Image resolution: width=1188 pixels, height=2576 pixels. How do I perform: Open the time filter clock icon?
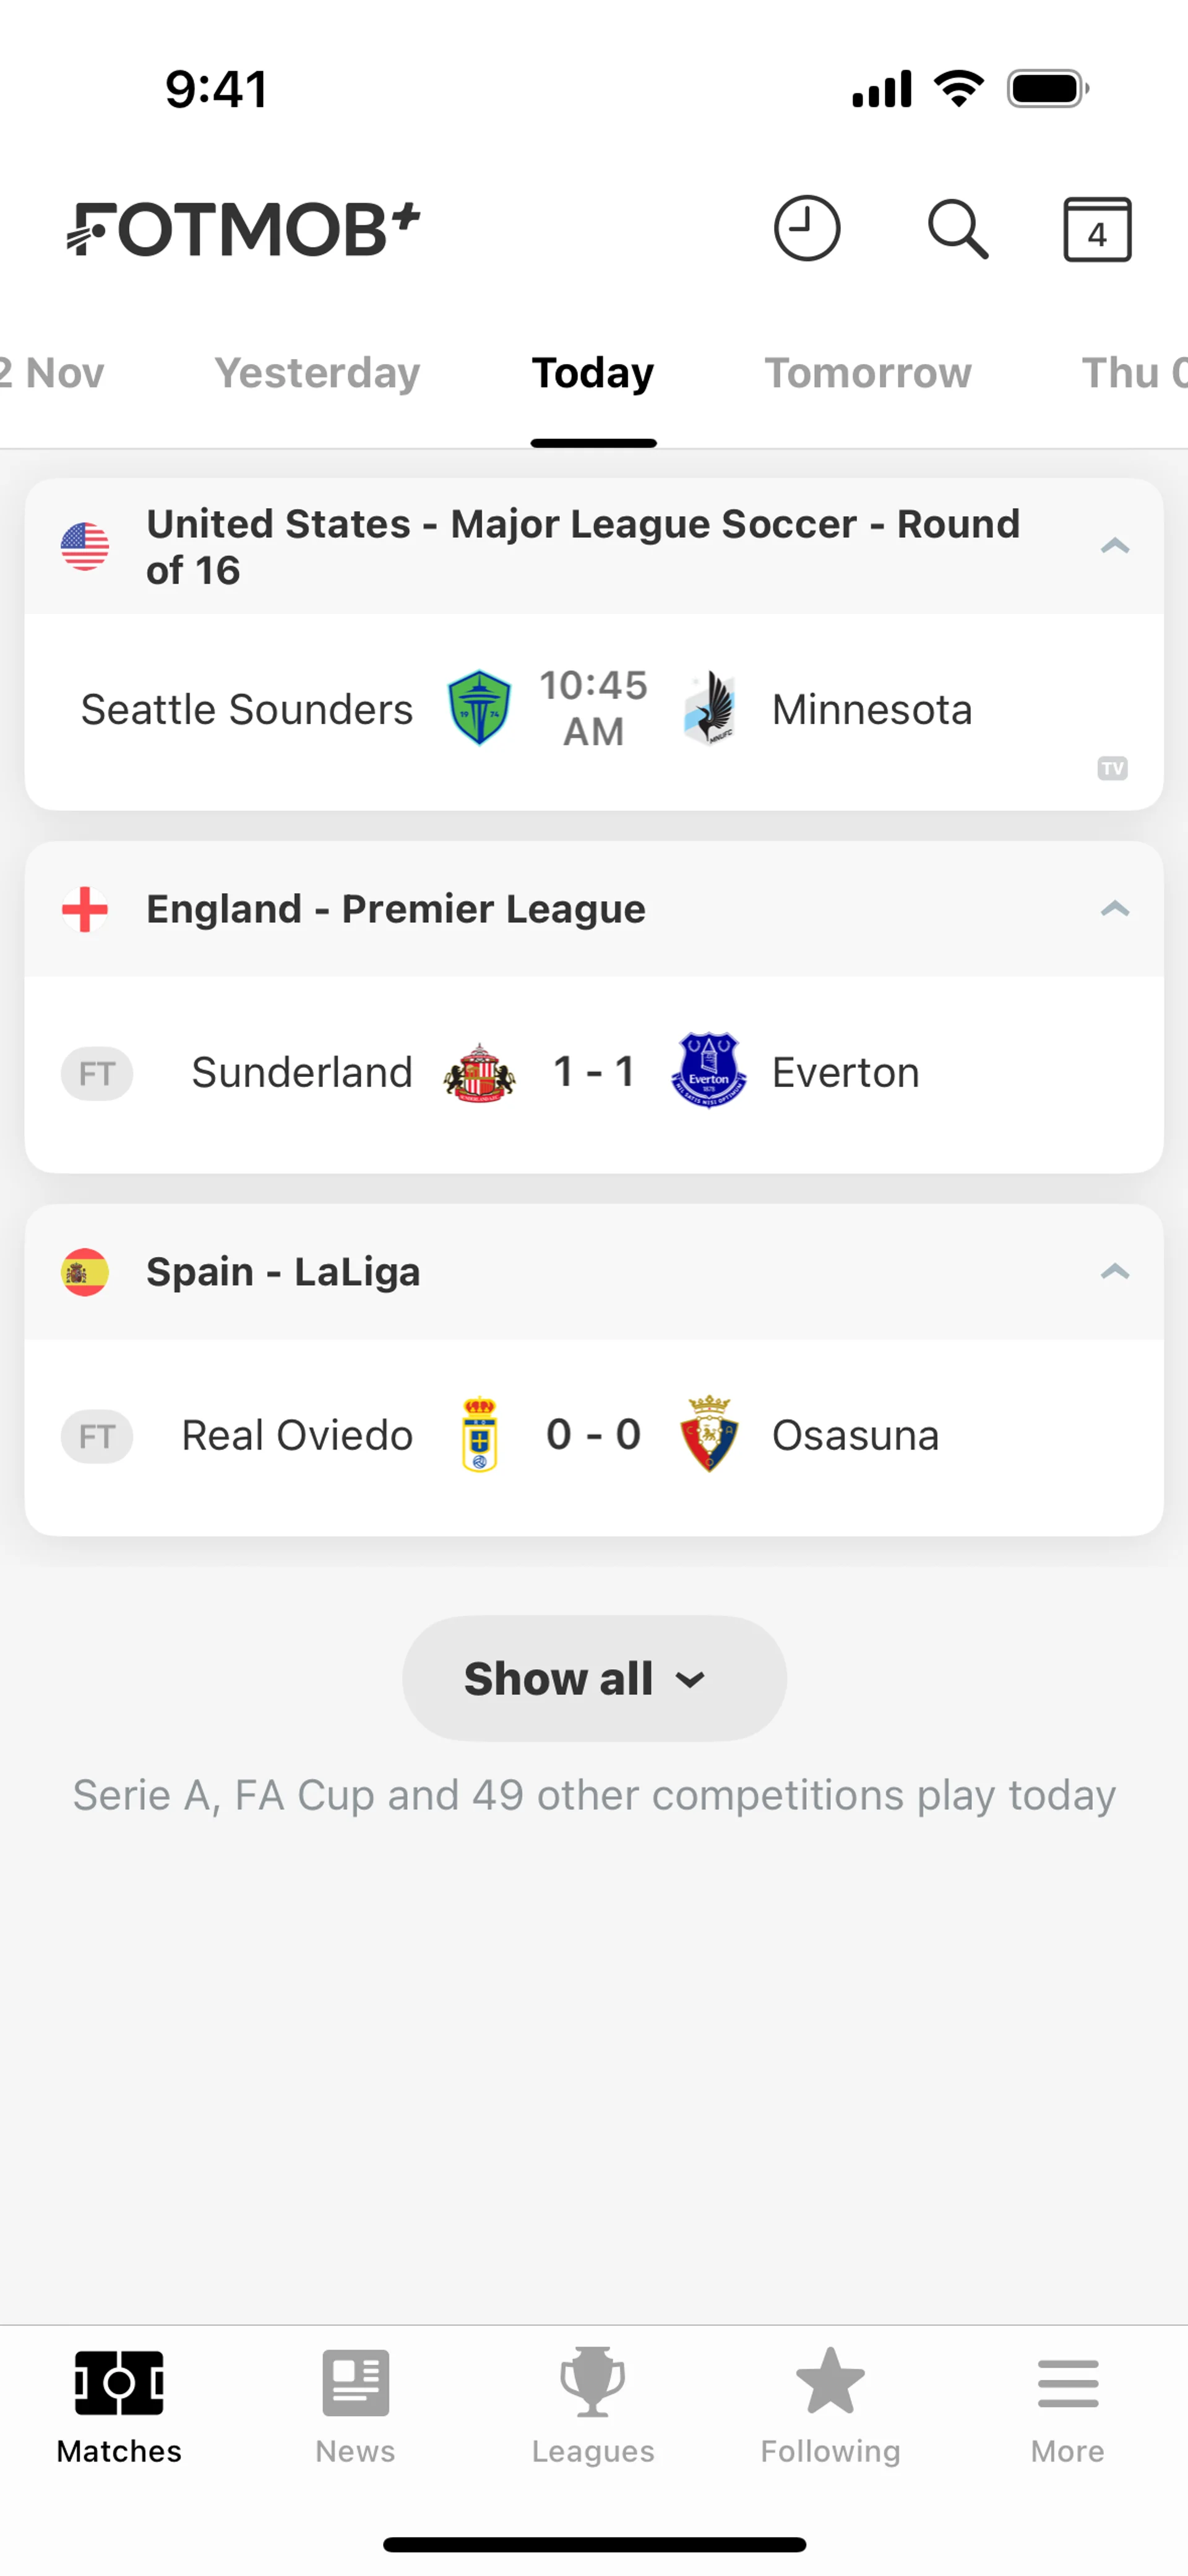[806, 229]
